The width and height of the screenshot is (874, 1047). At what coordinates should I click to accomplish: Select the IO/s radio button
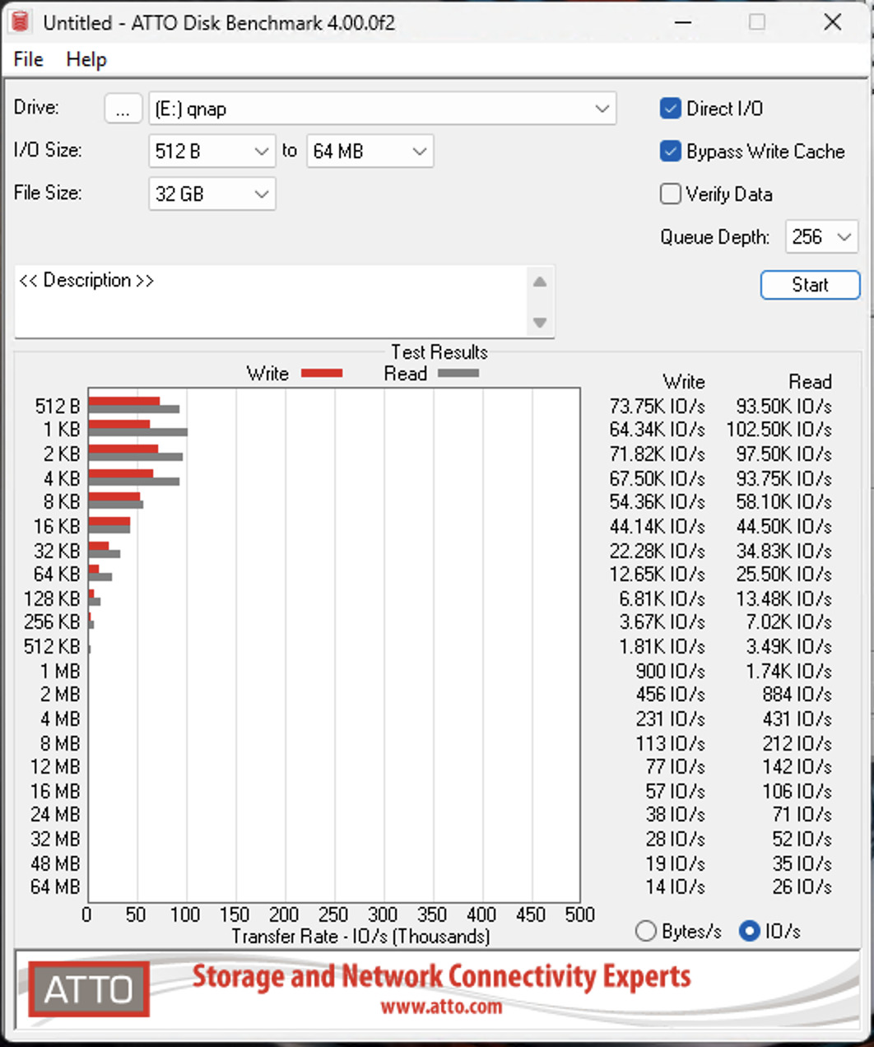(x=749, y=931)
